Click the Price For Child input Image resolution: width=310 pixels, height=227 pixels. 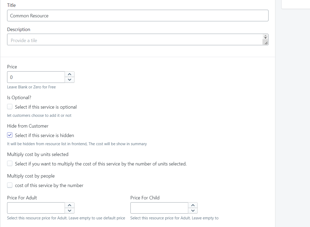pyautogui.click(x=159, y=208)
